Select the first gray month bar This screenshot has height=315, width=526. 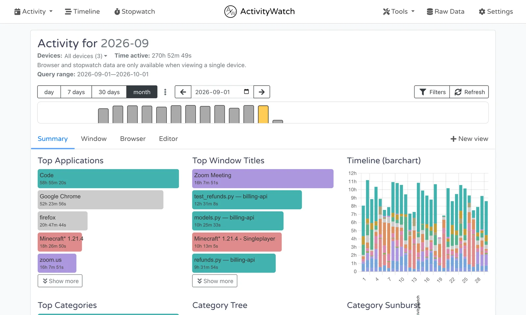click(x=103, y=116)
